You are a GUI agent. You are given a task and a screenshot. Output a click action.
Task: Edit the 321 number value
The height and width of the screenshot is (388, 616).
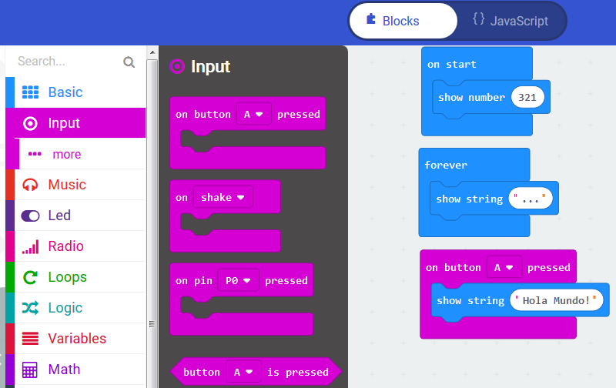(x=527, y=98)
